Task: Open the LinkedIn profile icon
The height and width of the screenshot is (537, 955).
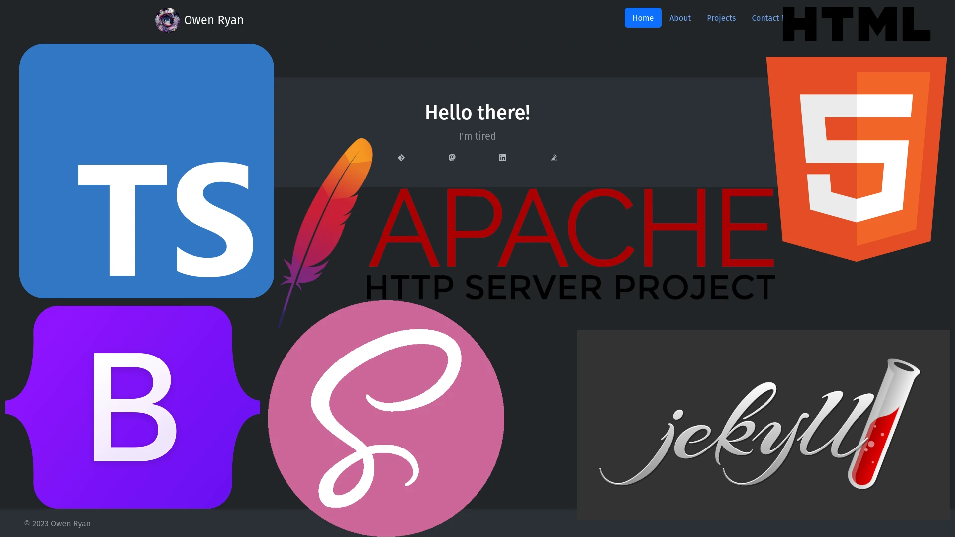Action: 503,158
